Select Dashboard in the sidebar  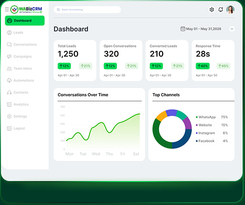25,21
